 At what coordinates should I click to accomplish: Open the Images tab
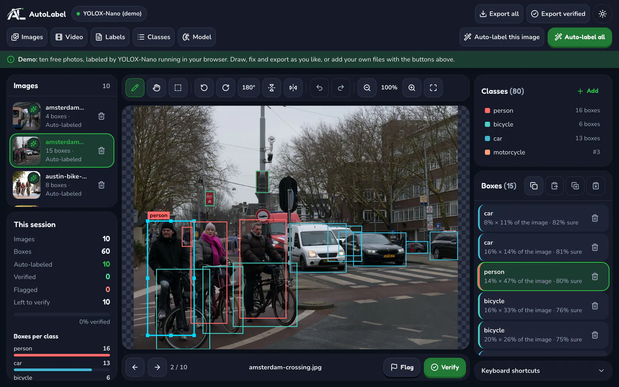(27, 37)
